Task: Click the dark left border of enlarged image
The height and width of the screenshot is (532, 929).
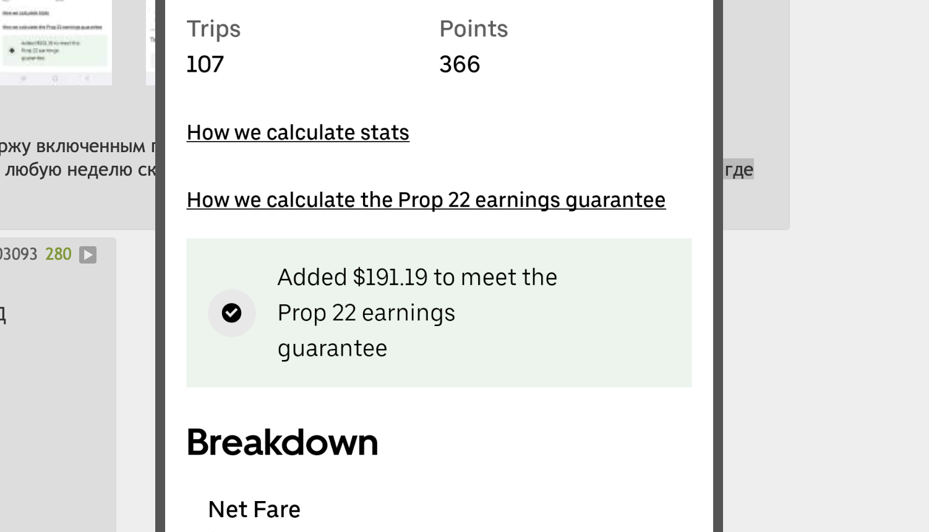Action: point(160,266)
